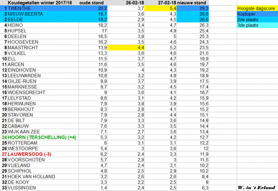This screenshot has height=191, width=278.
Task: Select the 'oude stand' column header
Action: [93, 3]
